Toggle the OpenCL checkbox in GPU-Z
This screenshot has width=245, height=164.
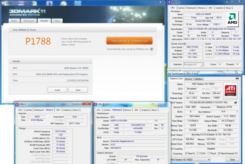coord(186,153)
